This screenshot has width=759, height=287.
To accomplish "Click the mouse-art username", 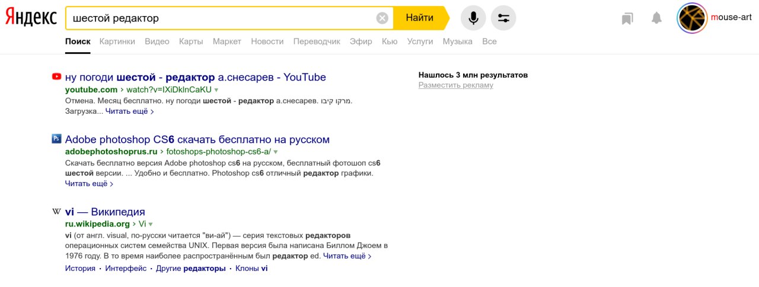I will tap(731, 17).
